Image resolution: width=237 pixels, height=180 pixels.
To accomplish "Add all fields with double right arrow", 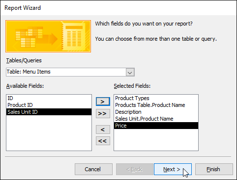I will (x=103, y=113).
